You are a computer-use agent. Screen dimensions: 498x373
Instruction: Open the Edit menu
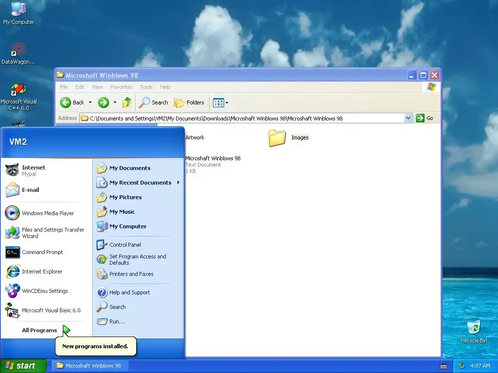tap(80, 87)
